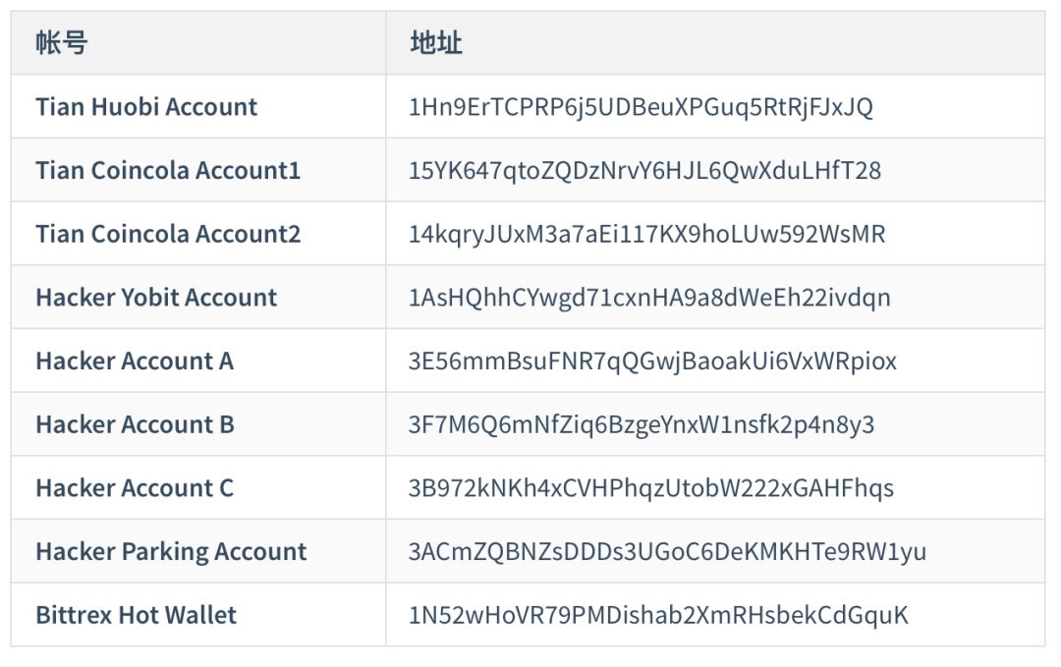Click the 帐号 column header
Image resolution: width=1061 pixels, height=667 pixels.
pyautogui.click(x=62, y=42)
